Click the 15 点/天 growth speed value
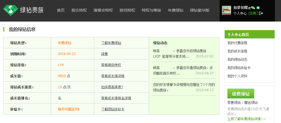 coord(64,87)
